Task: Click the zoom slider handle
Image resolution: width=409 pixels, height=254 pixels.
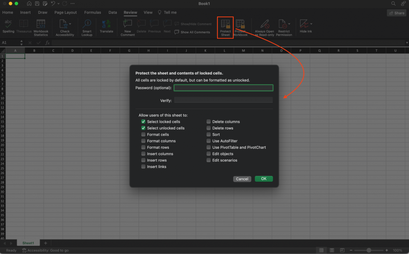Action: point(368,250)
